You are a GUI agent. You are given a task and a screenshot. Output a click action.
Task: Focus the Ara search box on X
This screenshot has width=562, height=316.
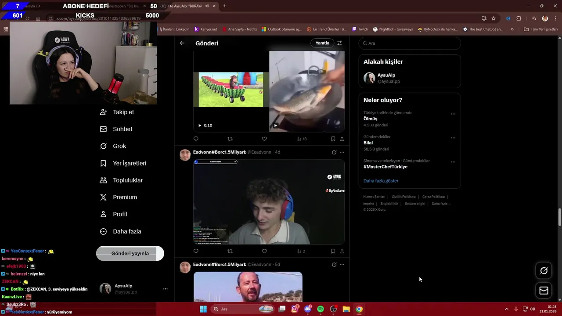(x=410, y=43)
